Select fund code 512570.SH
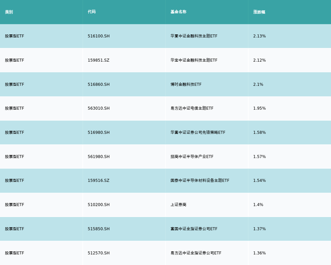Image resolution: width=331 pixels, height=265 pixels. pos(98,253)
